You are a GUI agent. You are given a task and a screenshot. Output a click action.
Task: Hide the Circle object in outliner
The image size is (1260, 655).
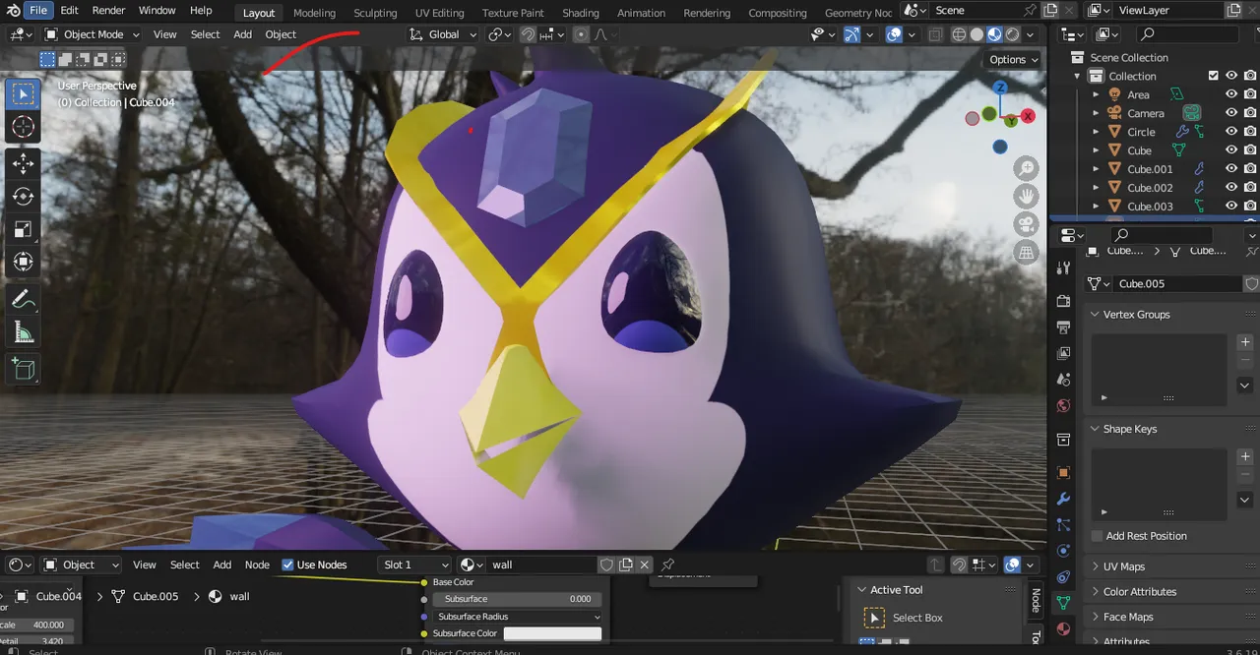pos(1230,132)
